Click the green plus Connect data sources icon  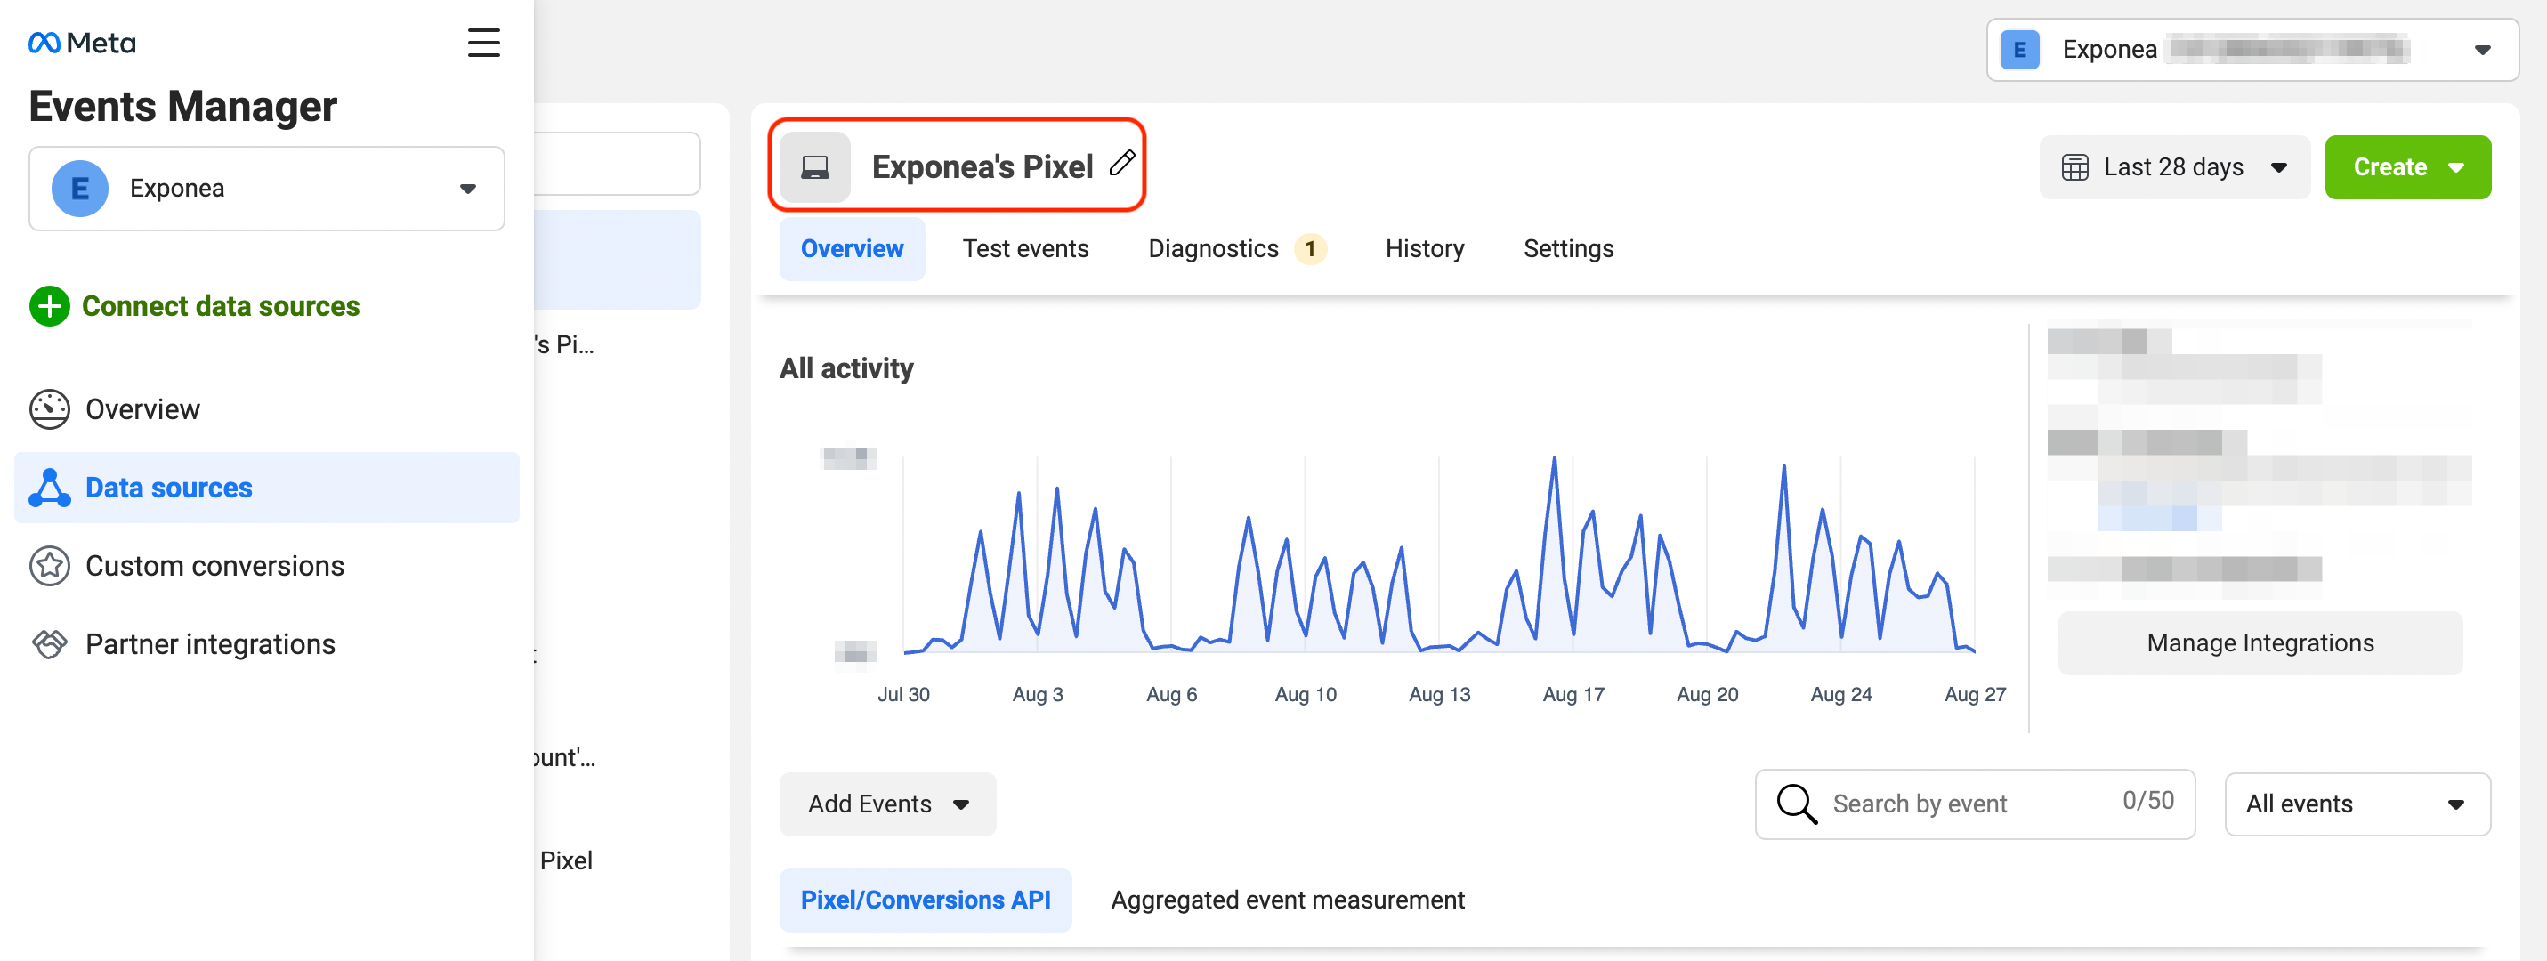tap(50, 306)
